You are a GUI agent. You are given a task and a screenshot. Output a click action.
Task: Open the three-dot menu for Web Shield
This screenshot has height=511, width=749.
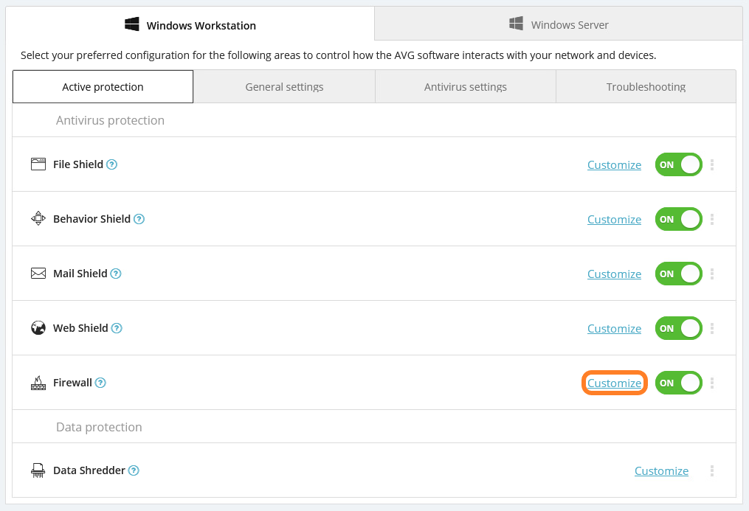[x=711, y=328]
